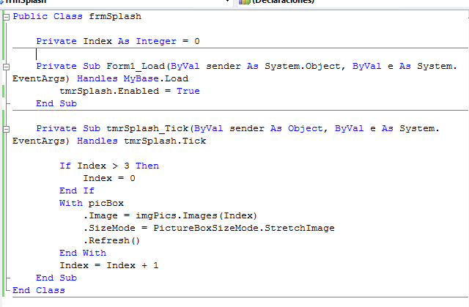Click the text 'tmrSplash.Enabled = True'

(130, 91)
